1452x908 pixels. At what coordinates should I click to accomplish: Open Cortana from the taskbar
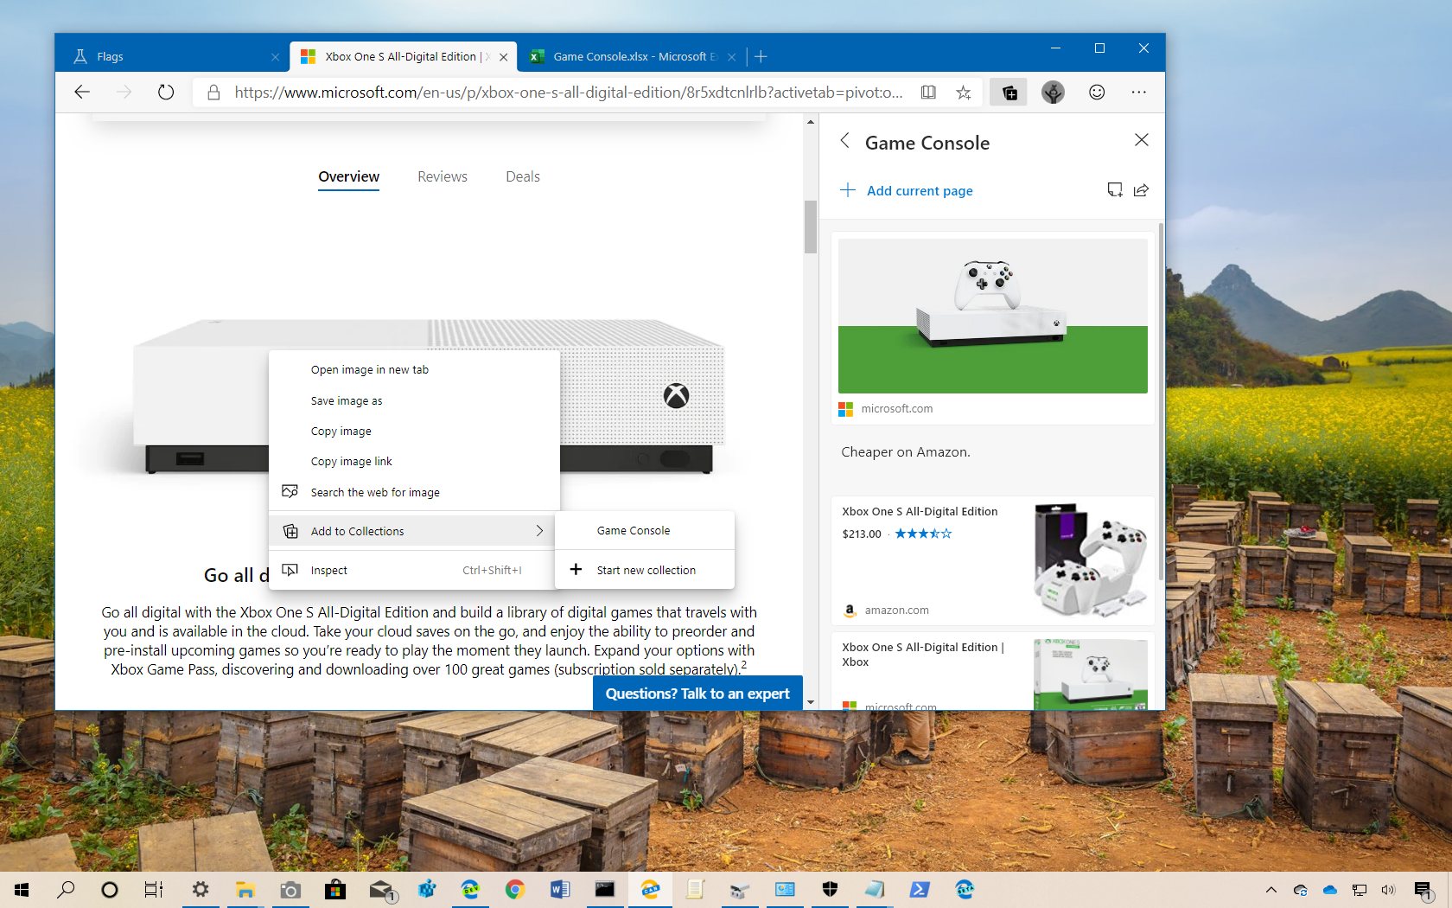[110, 890]
